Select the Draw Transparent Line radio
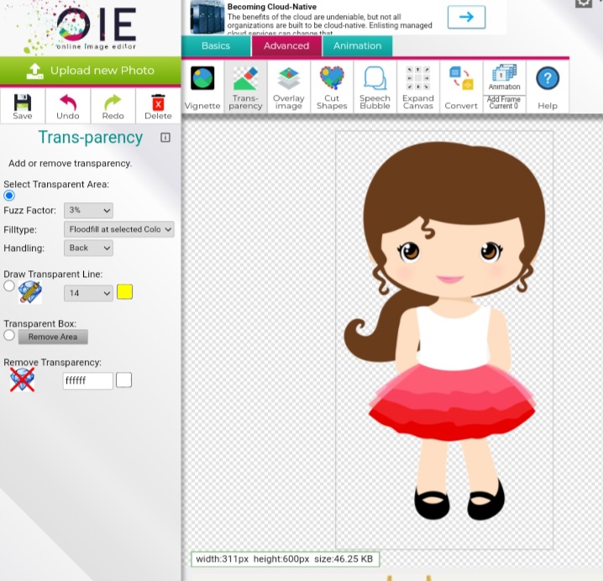This screenshot has width=603, height=581. pos(9,286)
